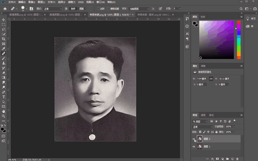Select the Gradient tool
The height and width of the screenshot is (161, 258).
tap(4, 77)
